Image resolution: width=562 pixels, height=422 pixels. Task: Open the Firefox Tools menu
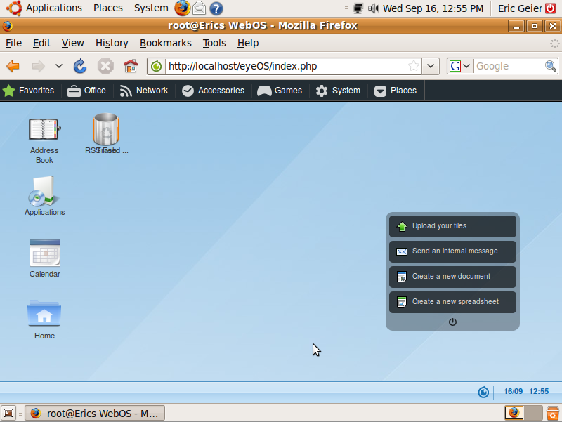(214, 43)
